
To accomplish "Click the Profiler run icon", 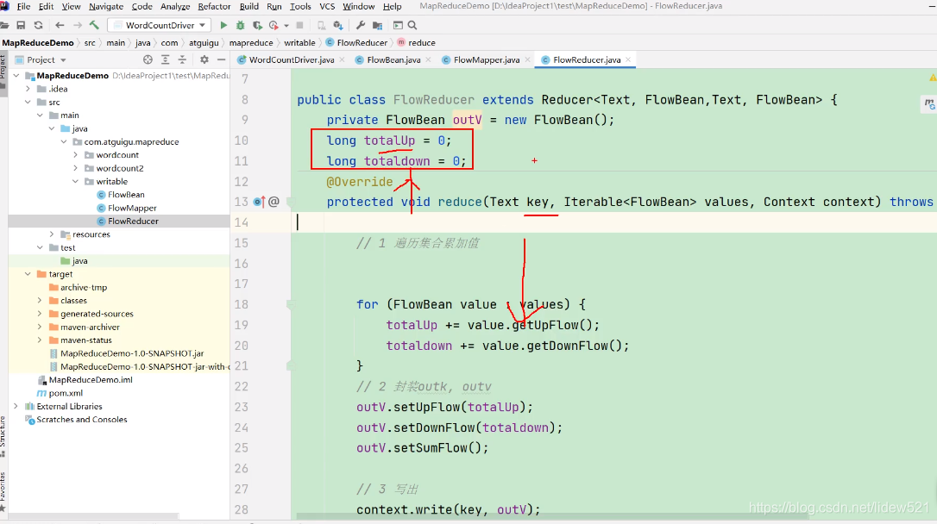I will (274, 25).
